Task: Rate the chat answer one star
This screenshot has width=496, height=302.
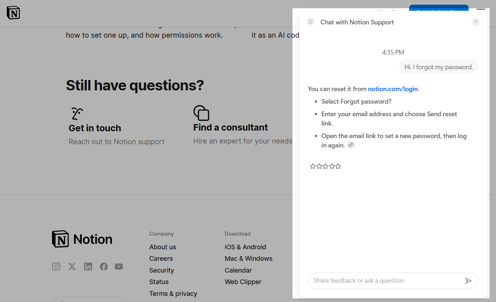Action: 313,166
